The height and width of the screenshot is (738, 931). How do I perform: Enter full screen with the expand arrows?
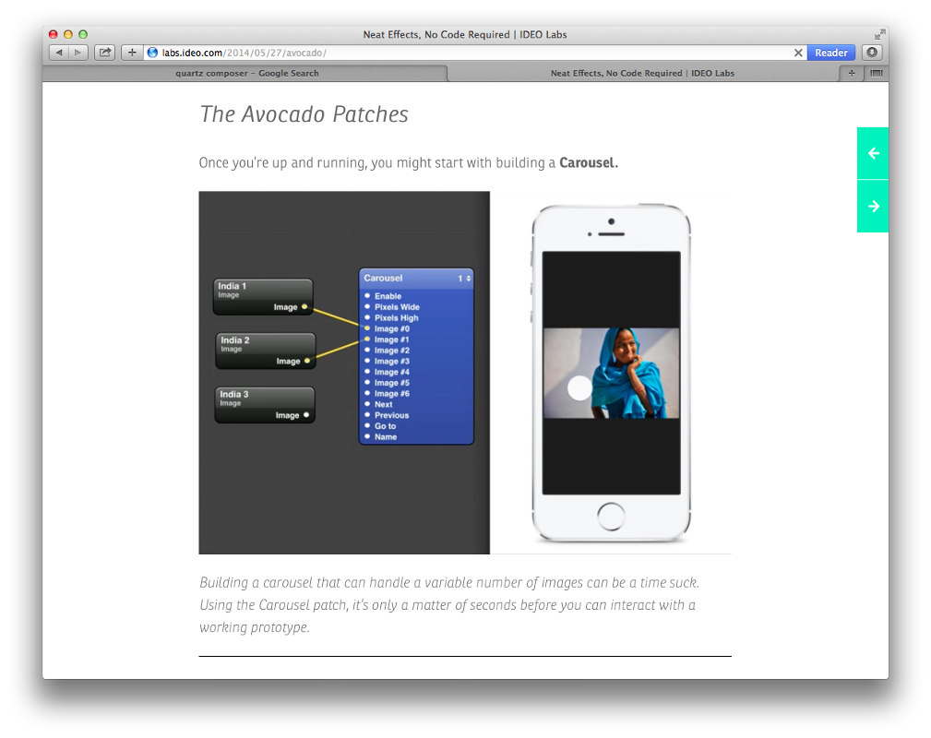879,34
